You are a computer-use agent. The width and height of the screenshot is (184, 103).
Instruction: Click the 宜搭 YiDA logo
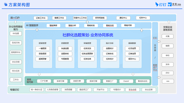pyautogui.click(x=174, y=4)
